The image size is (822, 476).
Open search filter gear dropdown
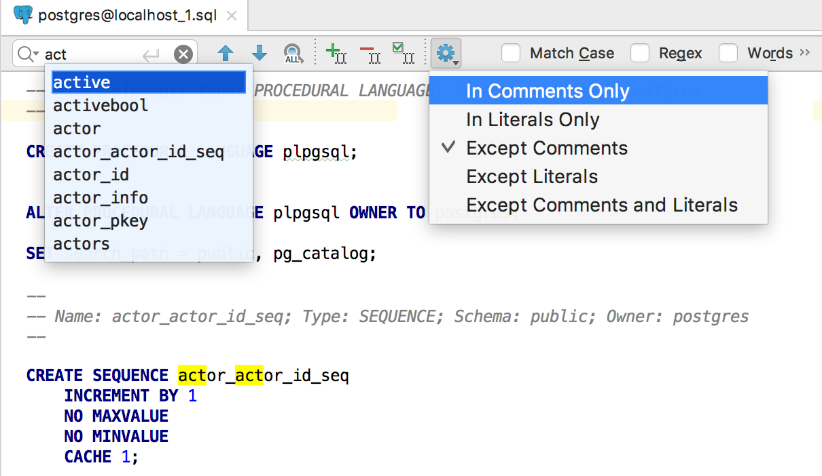click(x=446, y=53)
